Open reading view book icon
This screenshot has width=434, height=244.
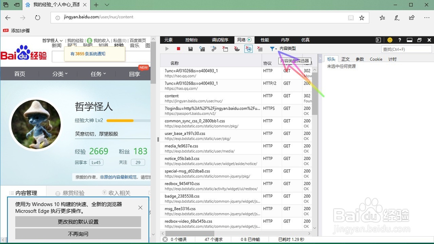click(351, 18)
